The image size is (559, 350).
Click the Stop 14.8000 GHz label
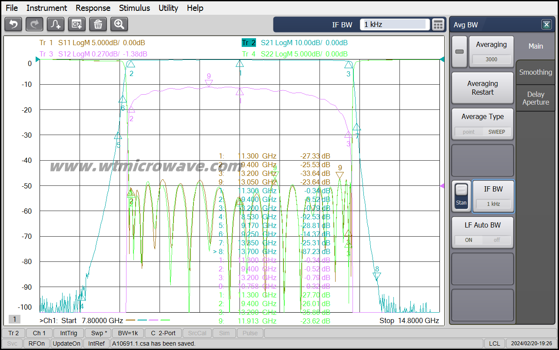(x=409, y=320)
